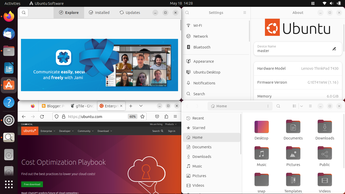Screen dimensions: 345x194
Task: Open the Updates tab
Action: (130, 13)
